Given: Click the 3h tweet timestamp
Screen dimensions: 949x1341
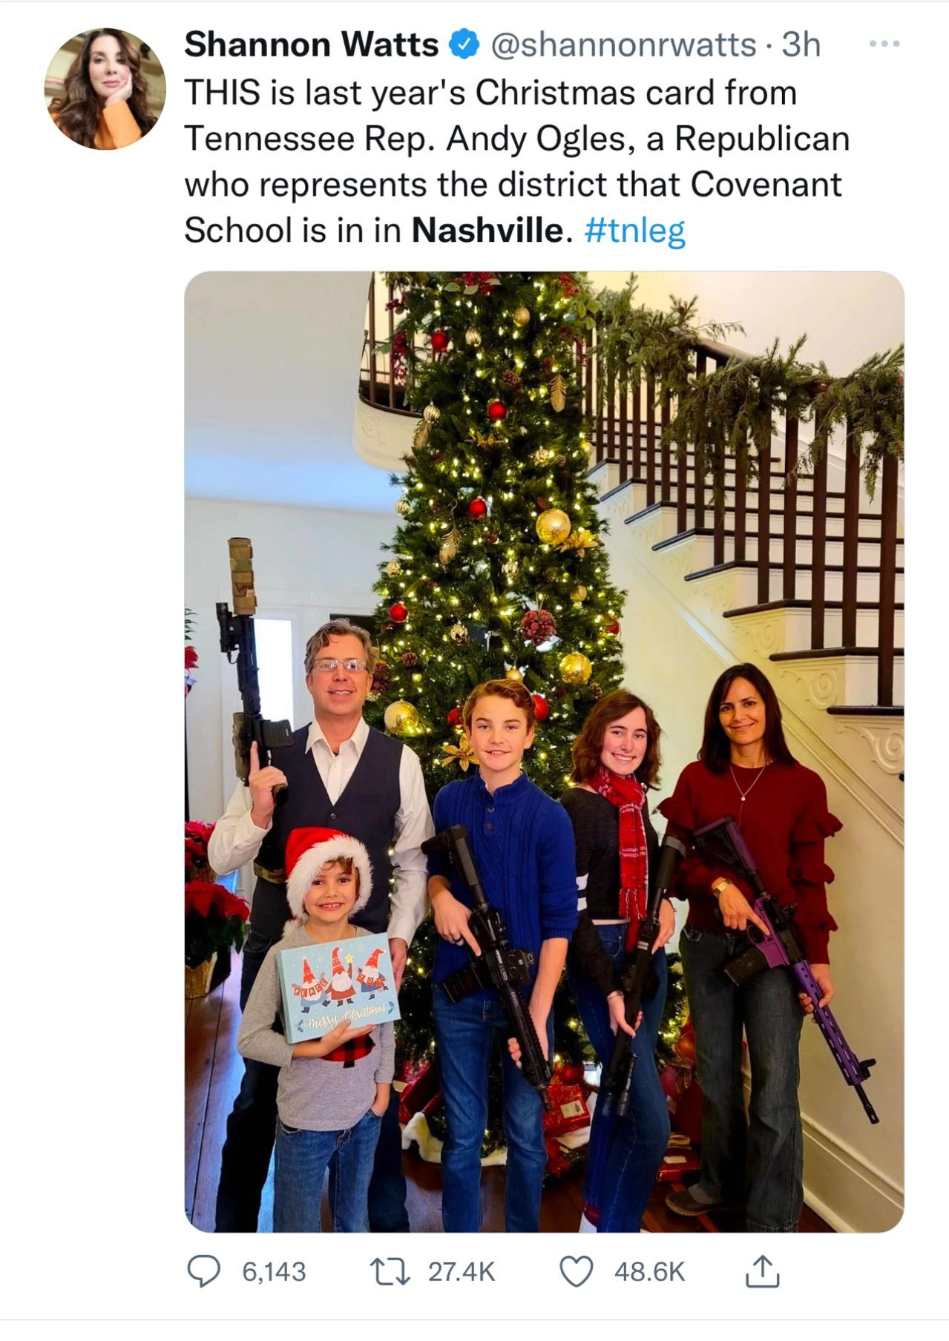Looking at the screenshot, I should click(801, 45).
